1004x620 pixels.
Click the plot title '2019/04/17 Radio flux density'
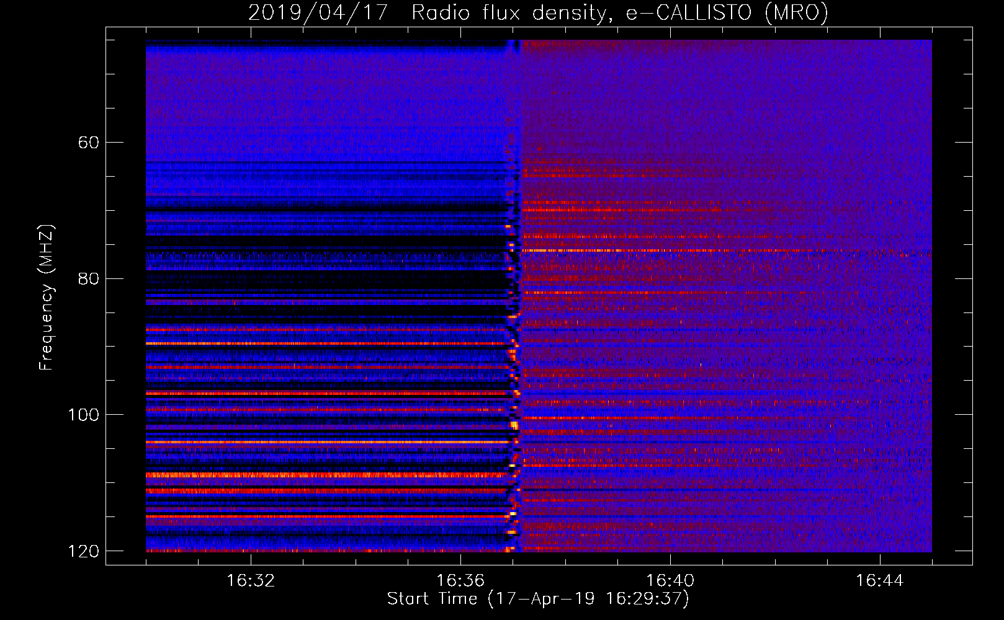[539, 12]
